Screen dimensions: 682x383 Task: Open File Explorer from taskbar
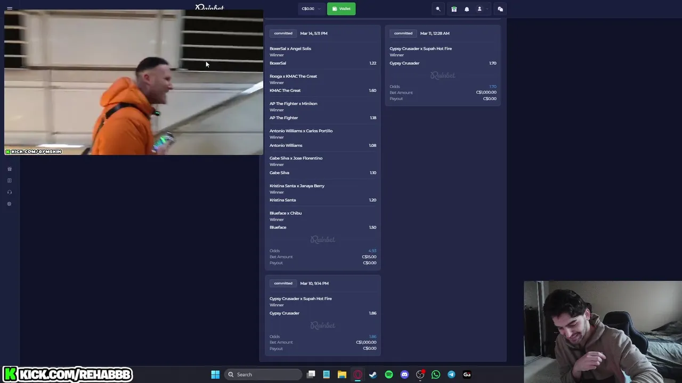342,374
